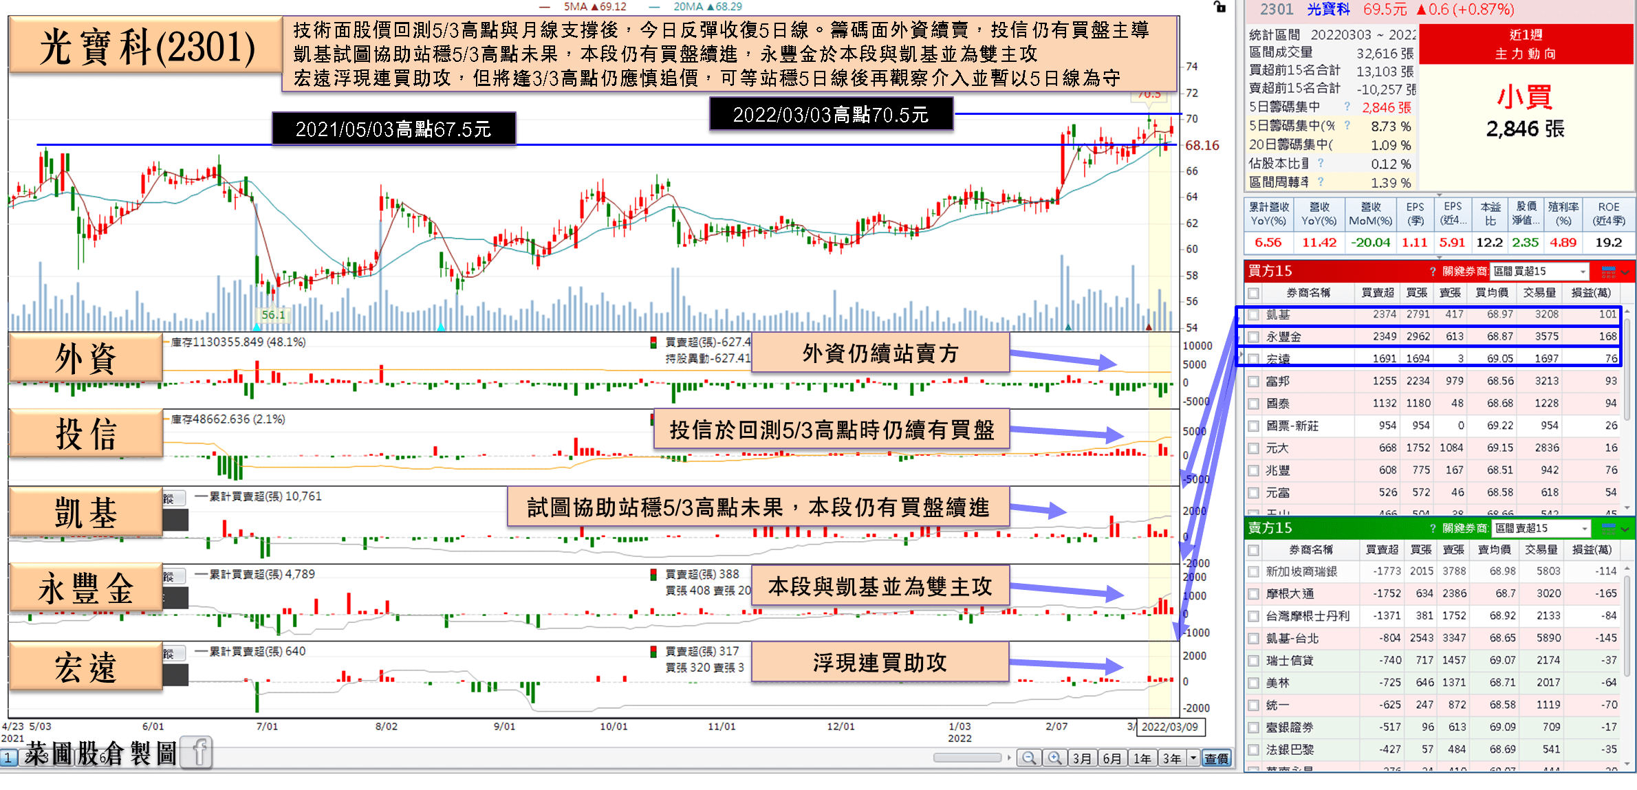Zoom in the chart with the plus magnifier
1637x790 pixels.
point(1054,758)
